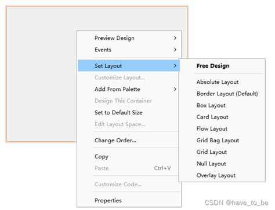Expand the Events submenu chevron

point(175,50)
